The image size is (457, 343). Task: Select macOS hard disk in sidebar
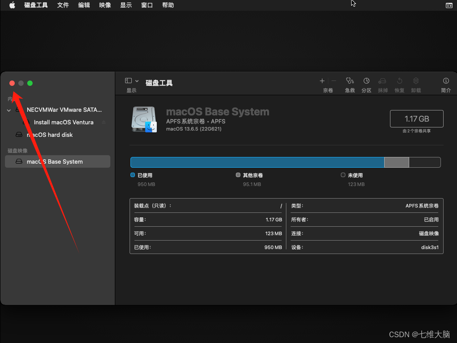click(58, 135)
